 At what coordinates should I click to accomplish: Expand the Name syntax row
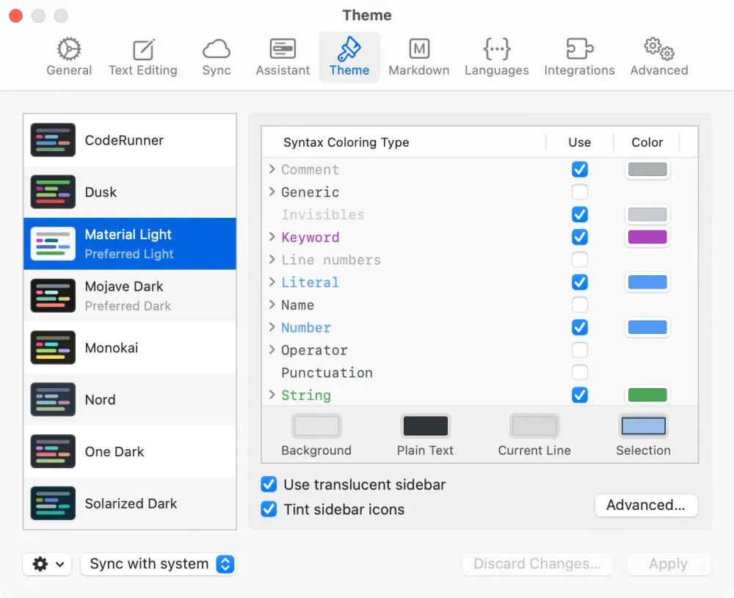tap(272, 305)
